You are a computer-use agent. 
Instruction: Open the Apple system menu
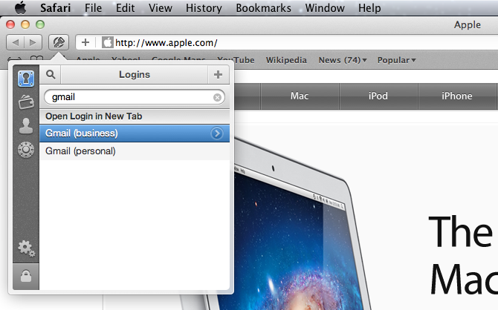[x=20, y=7]
